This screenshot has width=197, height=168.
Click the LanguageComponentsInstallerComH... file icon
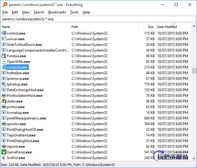coord(4,50)
